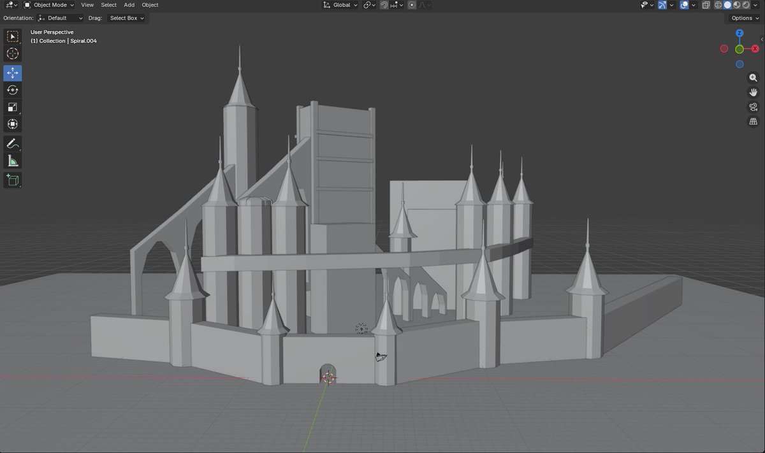Click the red X axis gizmo
This screenshot has width=765, height=453.
(754, 48)
